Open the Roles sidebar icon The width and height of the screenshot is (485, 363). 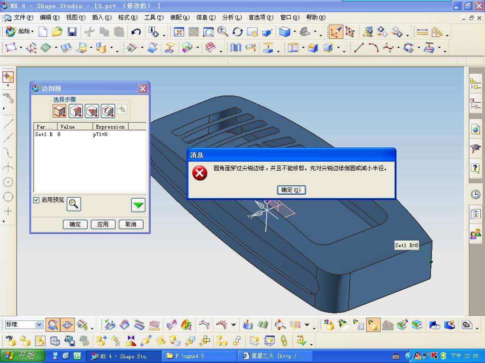pyautogui.click(x=476, y=233)
